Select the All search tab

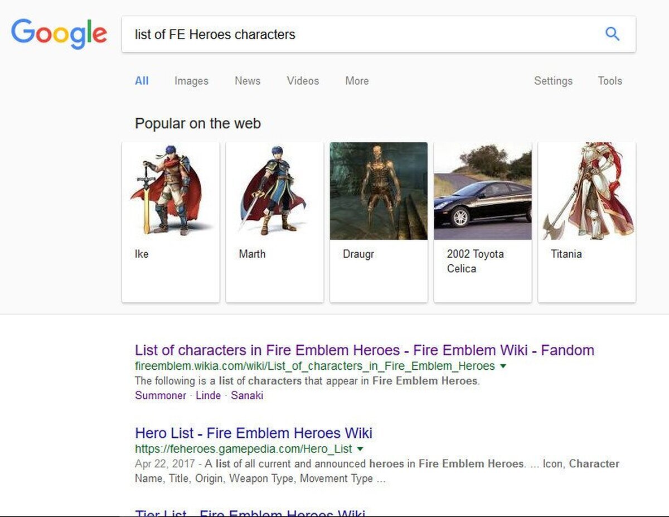point(142,81)
